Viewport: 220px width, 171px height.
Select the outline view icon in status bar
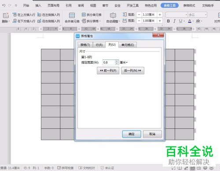tap(199, 168)
